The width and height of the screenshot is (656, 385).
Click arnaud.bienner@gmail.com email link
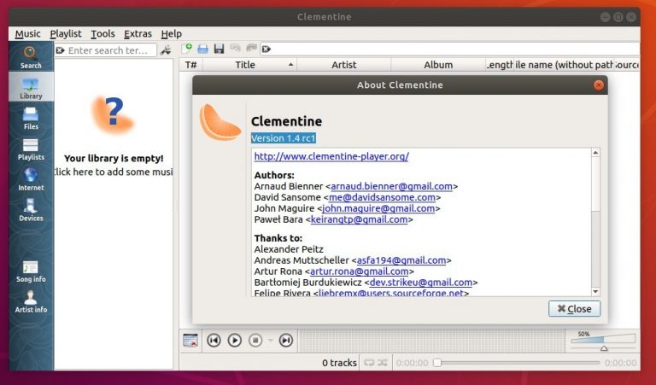(x=391, y=186)
